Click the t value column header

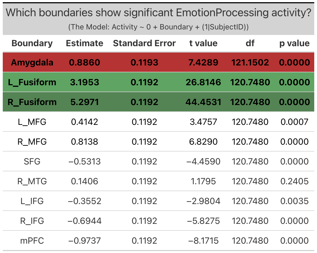[x=203, y=43]
